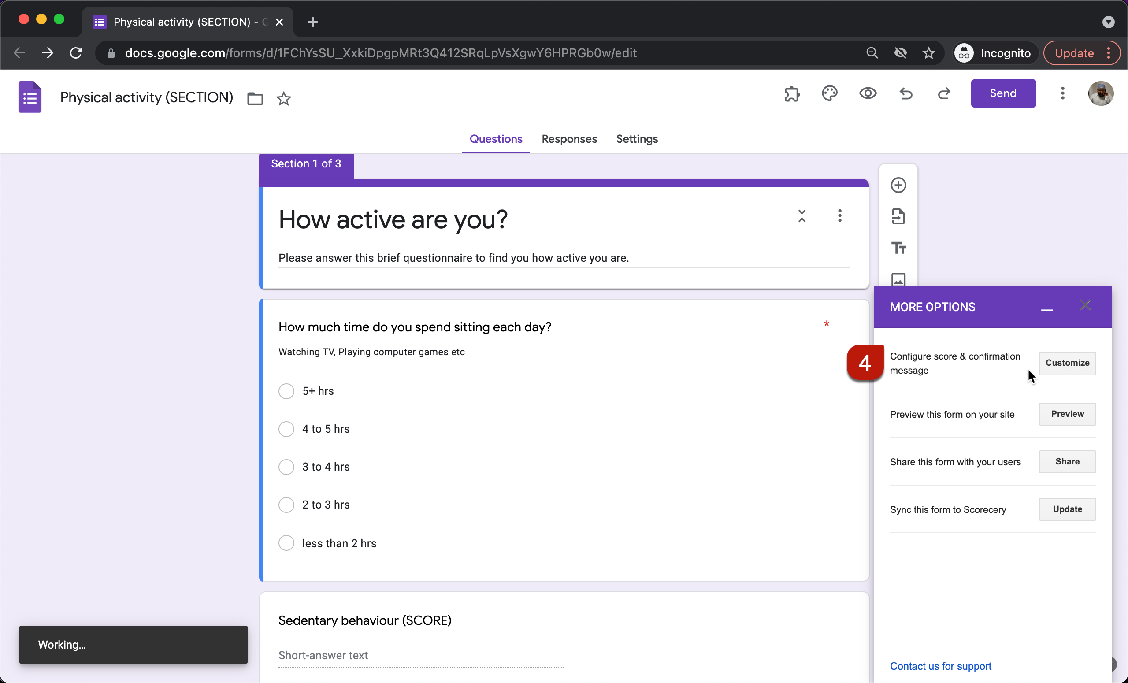Open the theme color palette
This screenshot has width=1128, height=683.
tap(830, 93)
